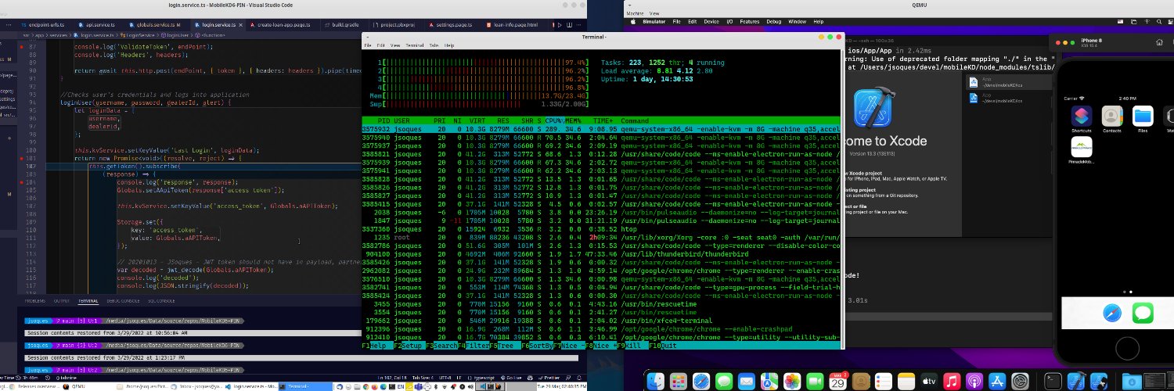Open Apple TV in the macOS dock

pos(929,382)
